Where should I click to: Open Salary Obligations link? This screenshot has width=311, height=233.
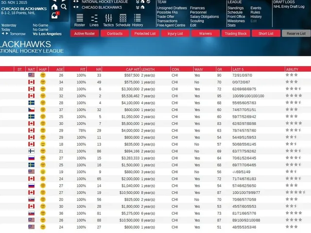(x=204, y=17)
